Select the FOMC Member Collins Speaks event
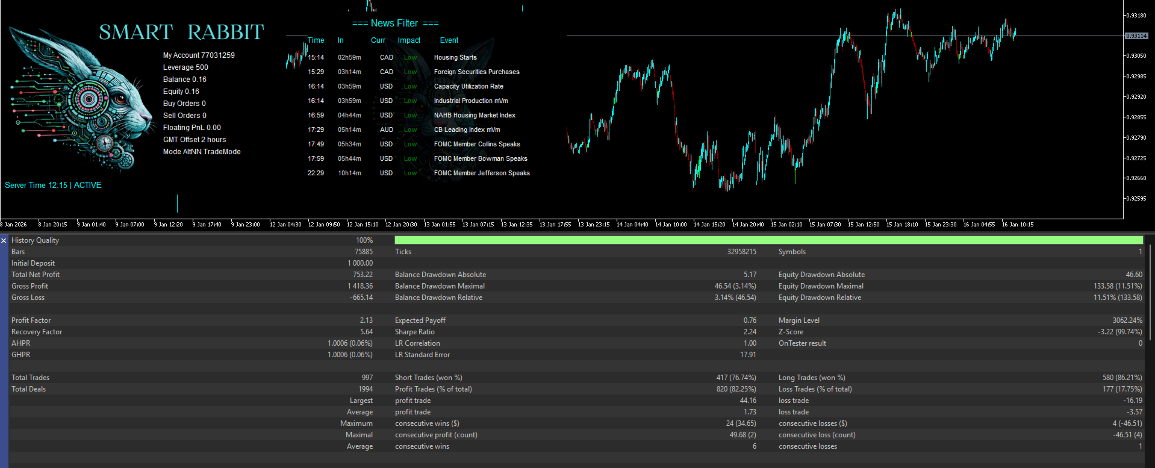1155x468 pixels. point(476,145)
